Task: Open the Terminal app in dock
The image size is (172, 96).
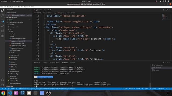Action: coord(35,93)
